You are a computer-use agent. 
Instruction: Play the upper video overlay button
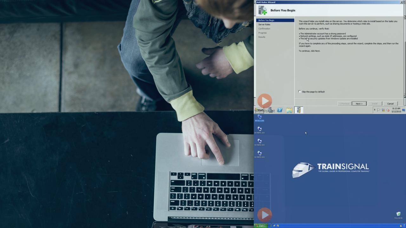pos(265,101)
